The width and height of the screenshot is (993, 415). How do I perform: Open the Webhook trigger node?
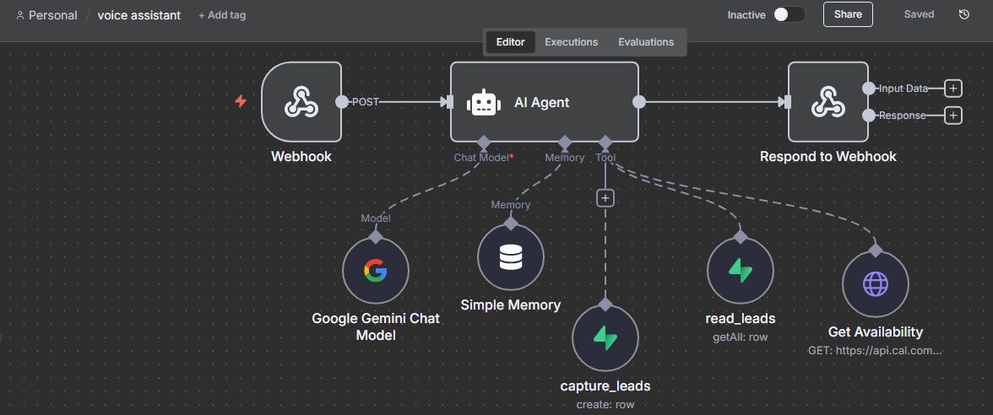301,101
